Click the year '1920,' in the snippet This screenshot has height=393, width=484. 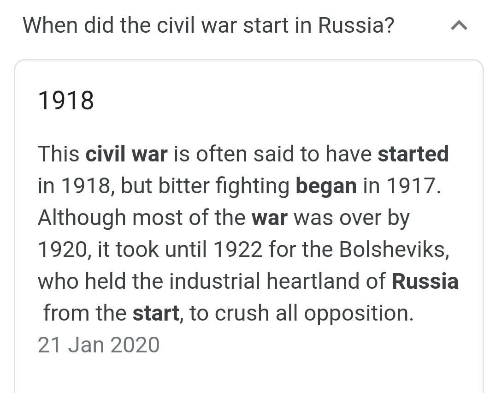[65, 250]
